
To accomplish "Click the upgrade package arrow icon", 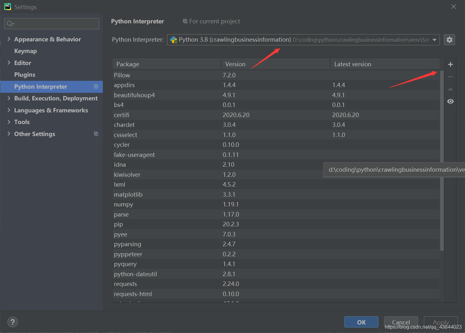I will [450, 89].
